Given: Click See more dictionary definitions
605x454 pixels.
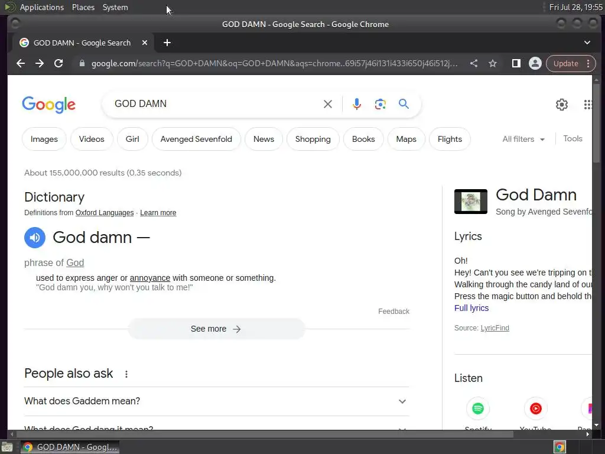Looking at the screenshot, I should (216, 329).
